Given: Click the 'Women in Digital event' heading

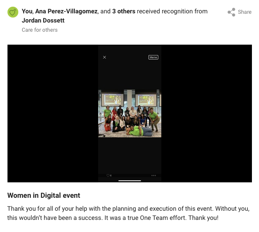Looking at the screenshot, I should pyautogui.click(x=44, y=195).
